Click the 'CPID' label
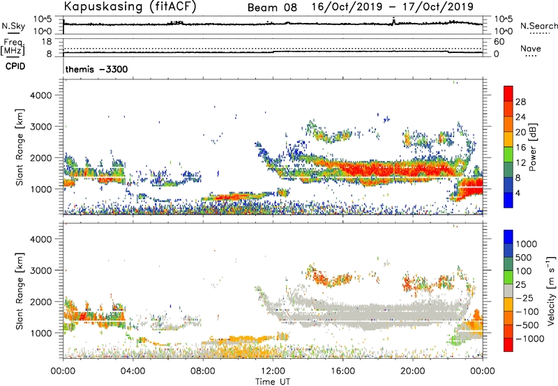The width and height of the screenshot is (558, 386). coord(15,66)
